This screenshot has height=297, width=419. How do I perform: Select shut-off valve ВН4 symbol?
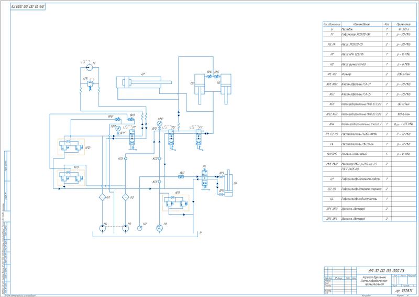[x=210, y=77]
